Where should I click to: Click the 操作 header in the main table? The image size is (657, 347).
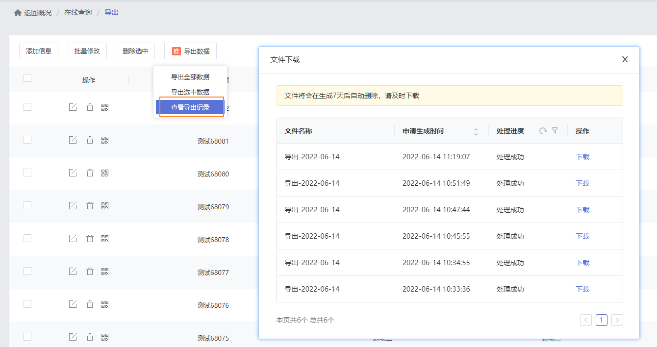[89, 80]
